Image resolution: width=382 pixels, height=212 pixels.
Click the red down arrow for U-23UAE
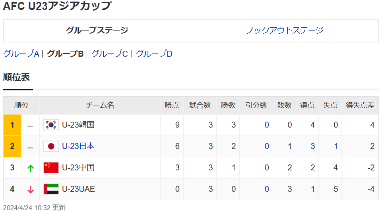[x=30, y=189]
